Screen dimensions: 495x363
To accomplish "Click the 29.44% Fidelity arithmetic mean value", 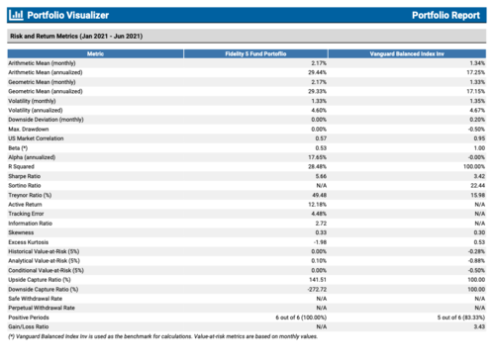I will 317,72.
